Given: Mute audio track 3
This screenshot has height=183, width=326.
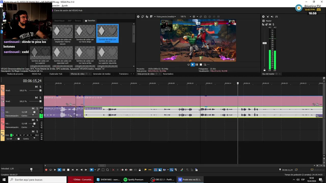Looking at the screenshot, I should click(33, 109).
